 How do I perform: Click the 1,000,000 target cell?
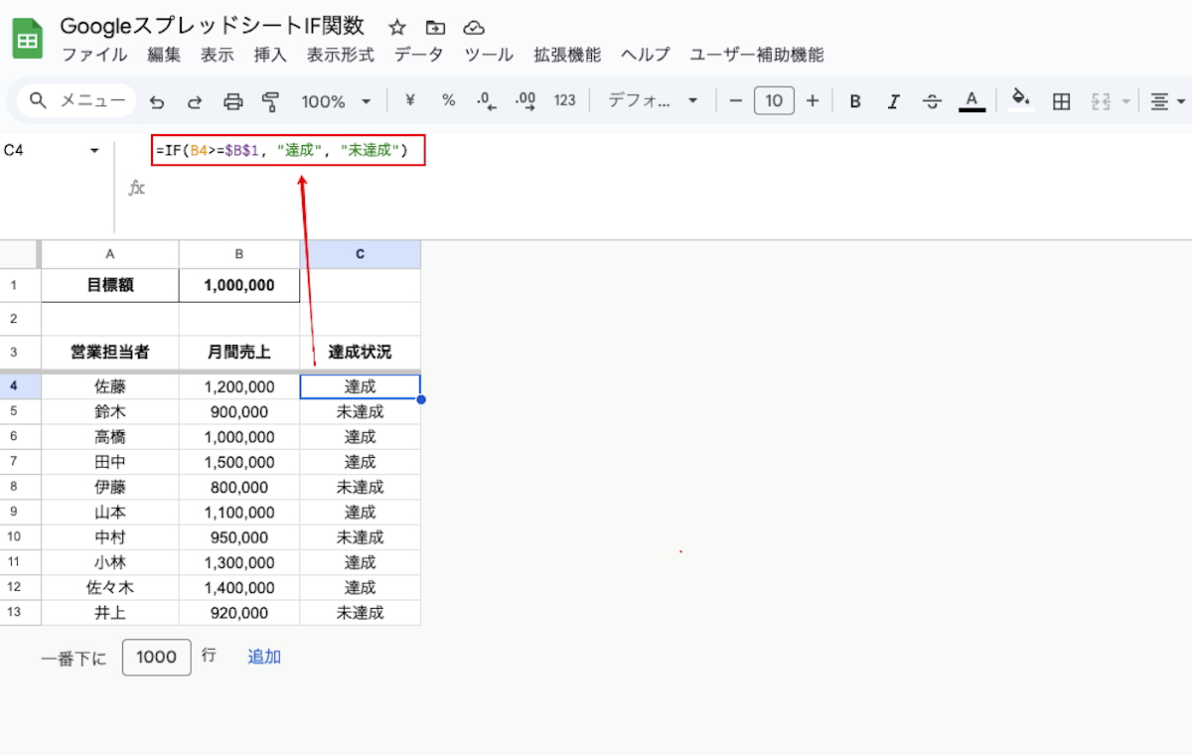coord(239,285)
